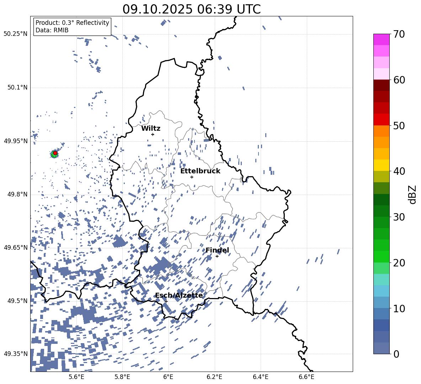421x384 pixels.
Task: Pick the dark maroon colorbar segment below 60
Action: pos(381,85)
